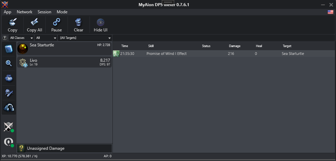
Task: Minimize the MyAion DPS meter window
Action: (323, 5)
